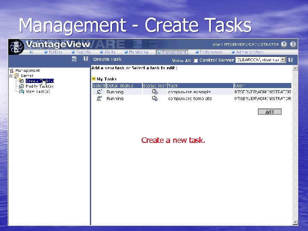Click the Modify Task(s) tree icon

point(21,86)
